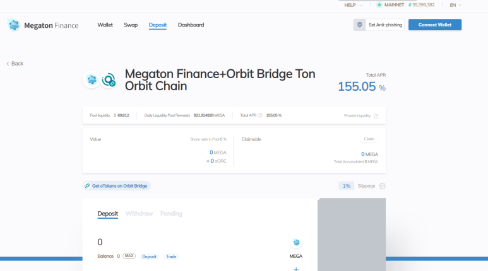Click the MAINNET status indicator
Screen dimensions: 488x271
point(391,5)
